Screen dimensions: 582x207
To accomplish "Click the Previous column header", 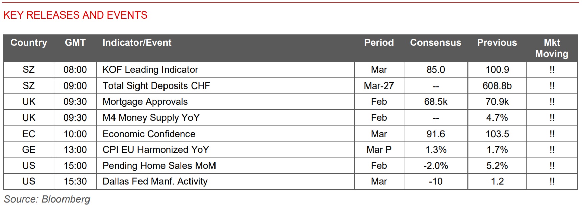I will tap(497, 43).
